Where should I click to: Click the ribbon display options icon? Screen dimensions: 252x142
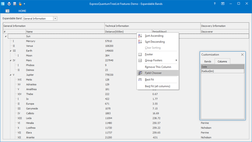coord(223,4)
